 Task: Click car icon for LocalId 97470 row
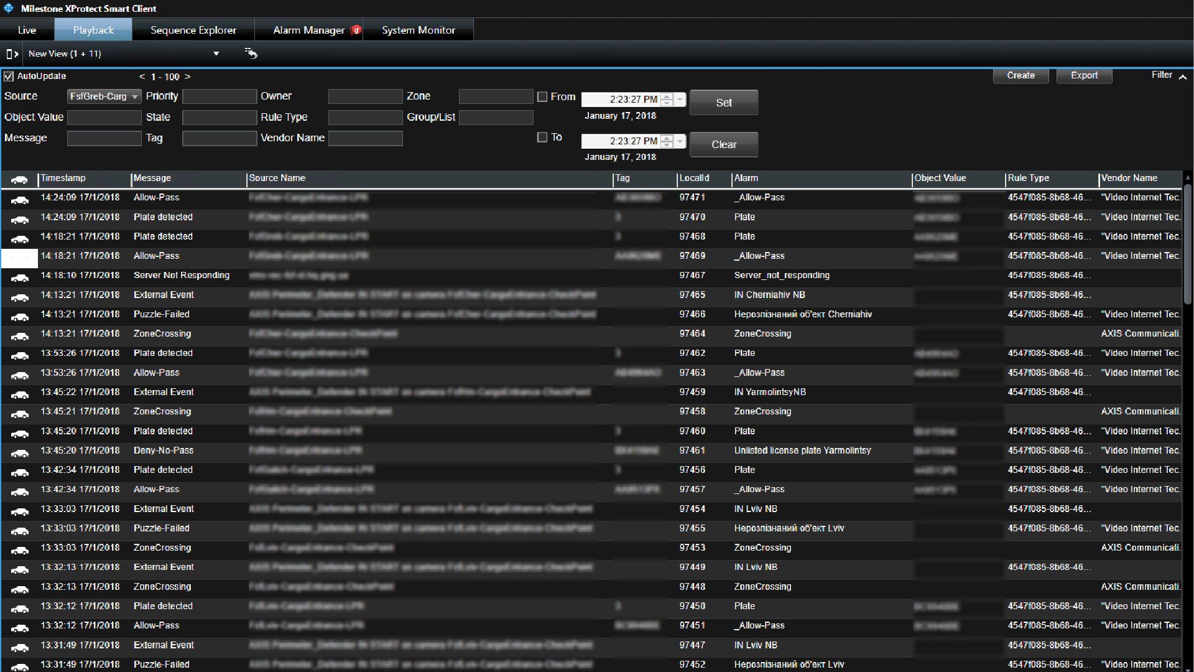click(20, 219)
